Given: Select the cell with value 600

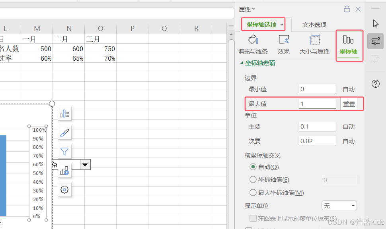Looking at the screenshot, I should (69, 48).
